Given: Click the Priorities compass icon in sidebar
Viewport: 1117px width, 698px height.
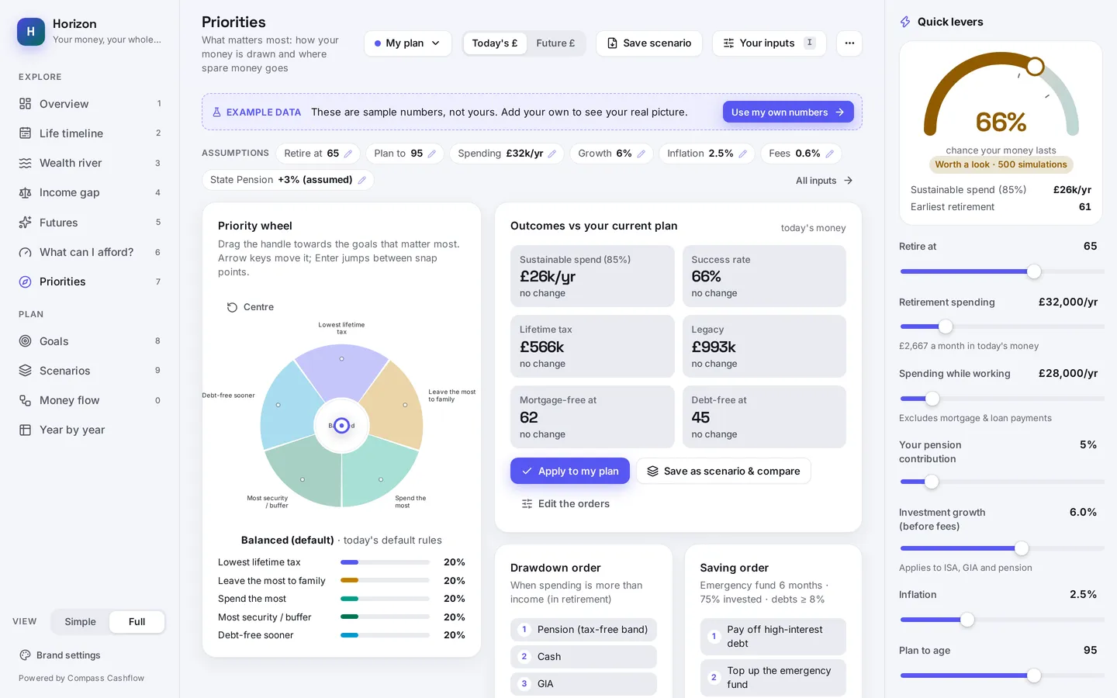Looking at the screenshot, I should (26, 282).
